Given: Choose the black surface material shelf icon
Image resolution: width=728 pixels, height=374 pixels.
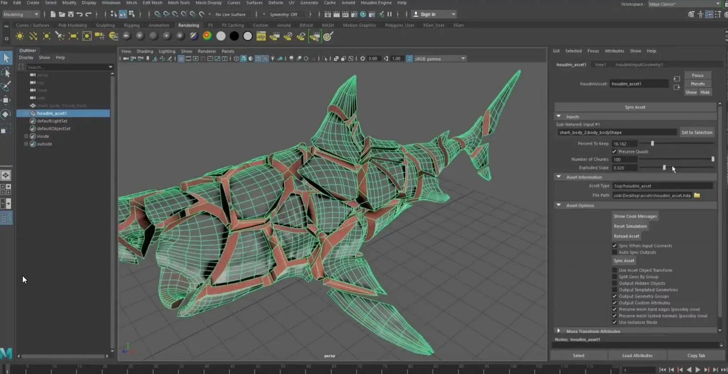Looking at the screenshot, I should click(234, 37).
